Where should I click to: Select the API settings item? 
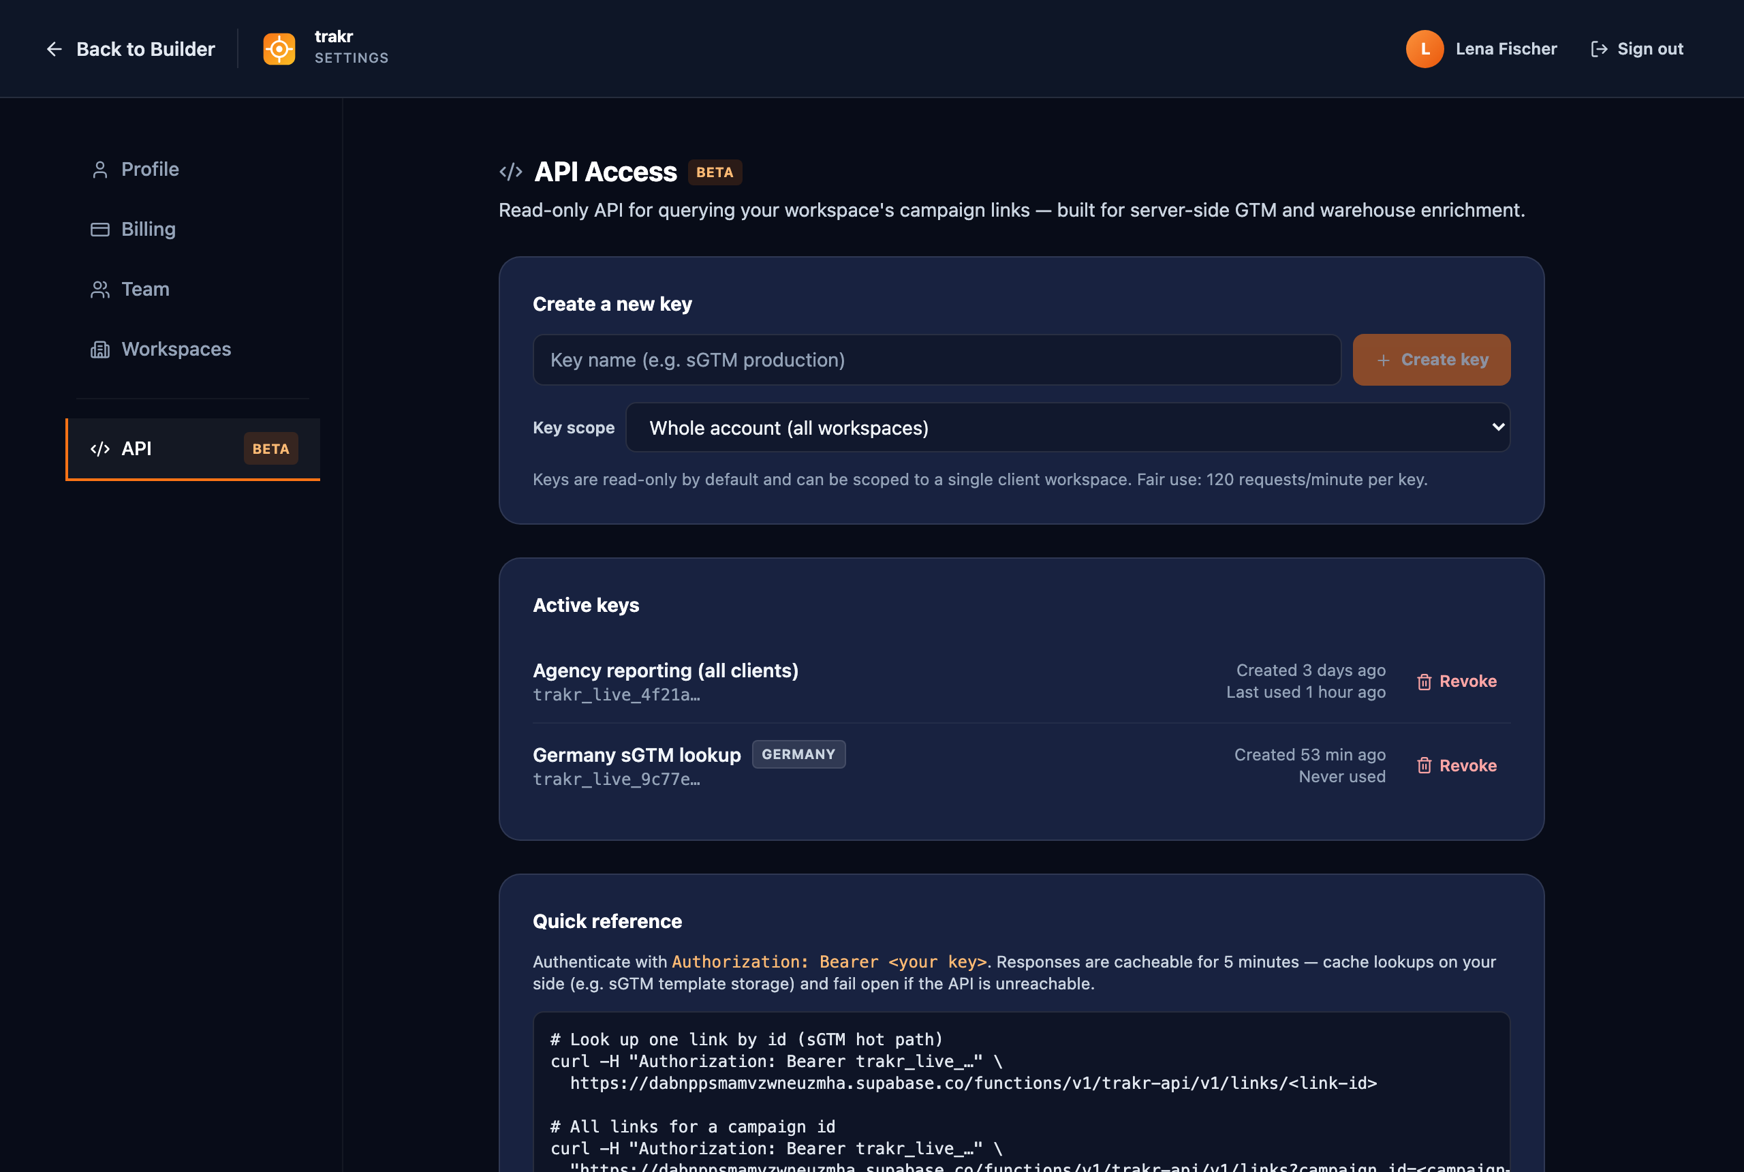tap(193, 448)
